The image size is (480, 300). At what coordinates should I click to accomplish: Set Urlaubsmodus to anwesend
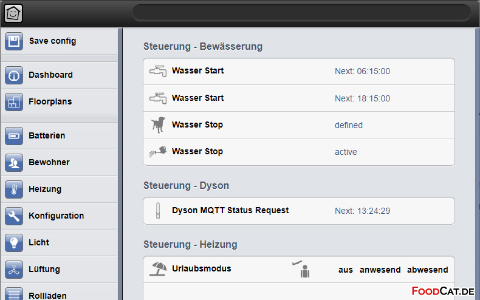pyautogui.click(x=380, y=270)
